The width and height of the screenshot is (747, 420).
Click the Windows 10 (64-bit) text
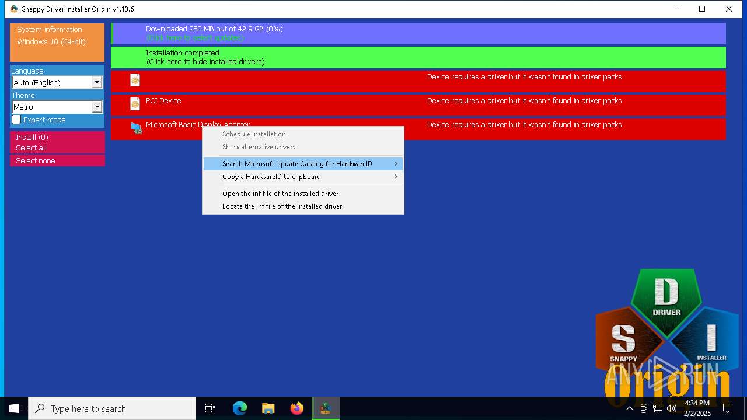pos(51,42)
